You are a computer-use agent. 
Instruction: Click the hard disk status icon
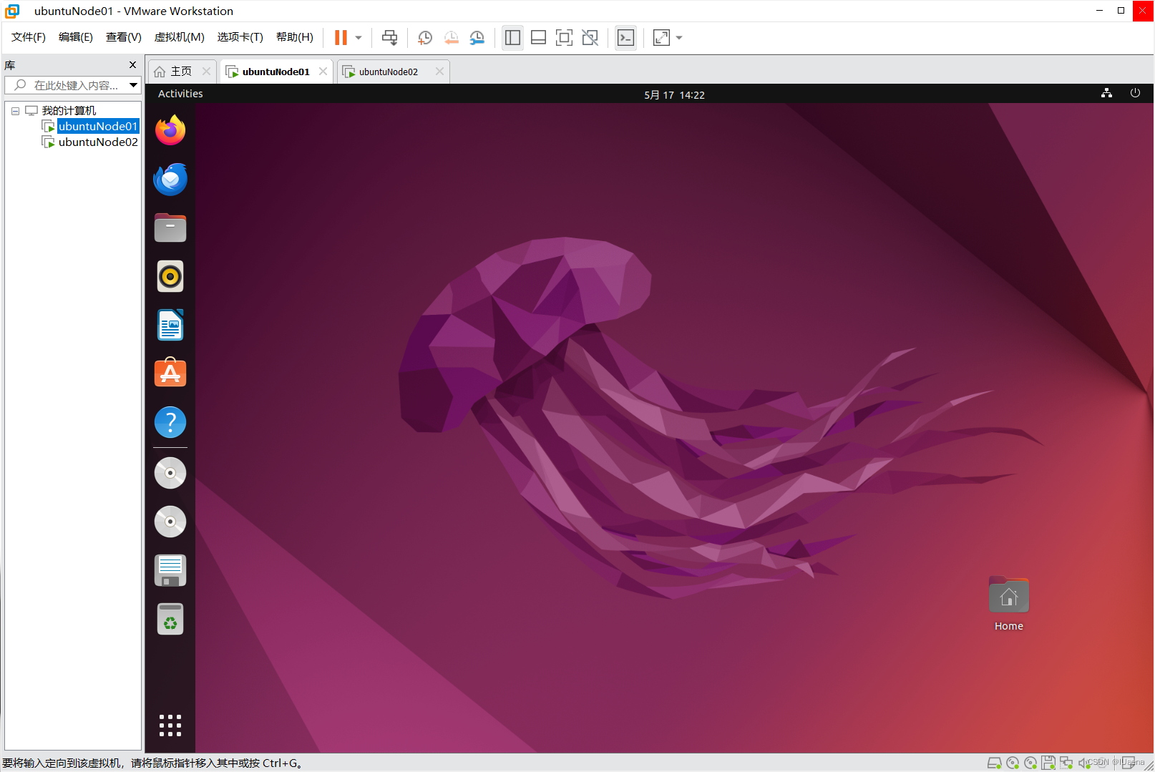(994, 763)
